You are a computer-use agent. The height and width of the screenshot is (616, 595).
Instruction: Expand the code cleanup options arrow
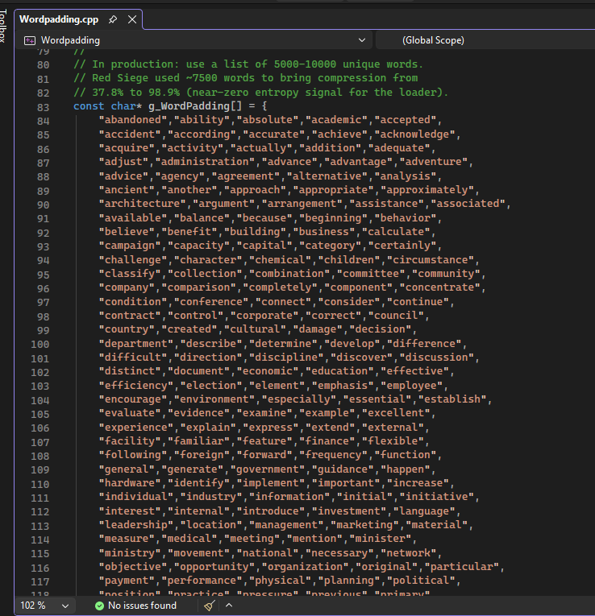(229, 606)
